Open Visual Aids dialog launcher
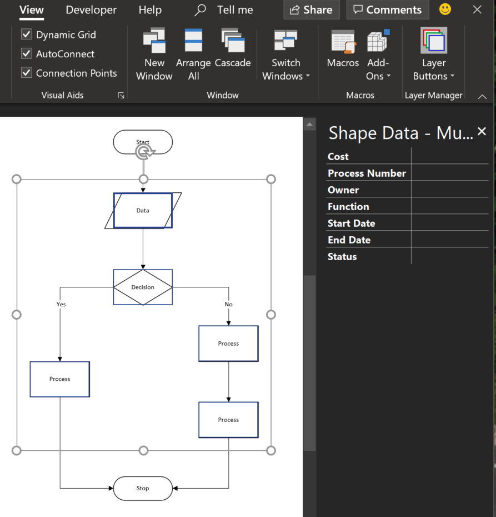The image size is (496, 517). (121, 96)
